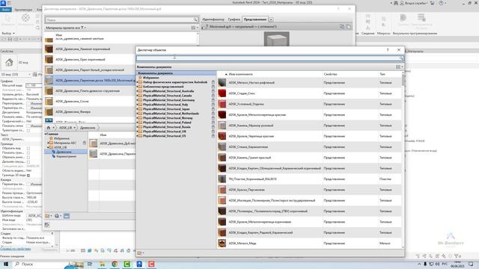Expand PhysicalMaterial_Structural_Canada library
479x269 pixels.
(137, 96)
